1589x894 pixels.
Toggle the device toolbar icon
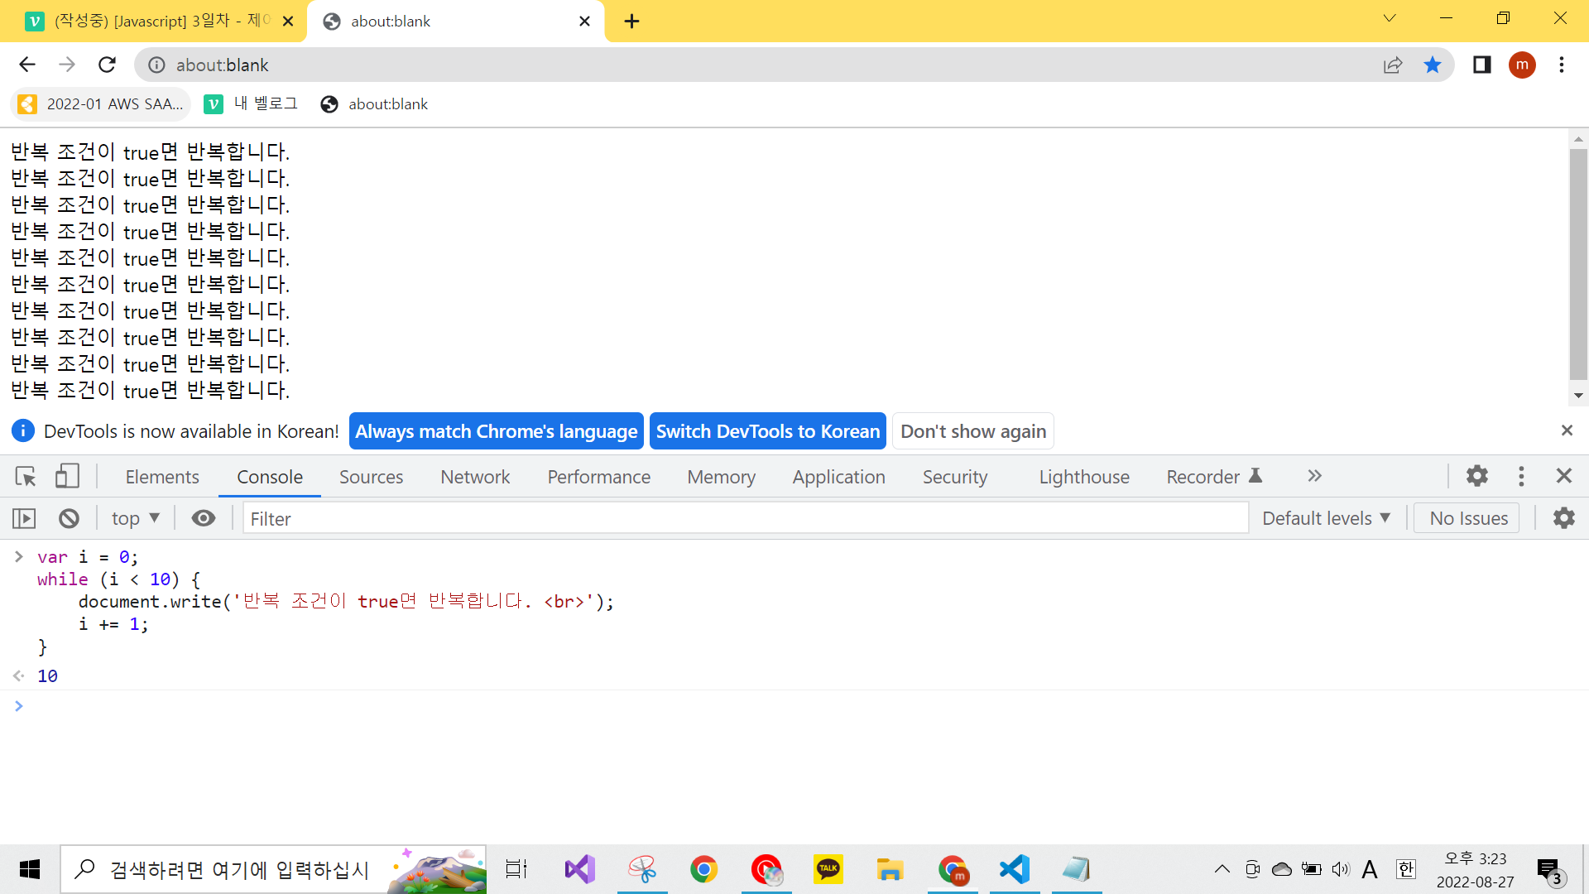(67, 476)
